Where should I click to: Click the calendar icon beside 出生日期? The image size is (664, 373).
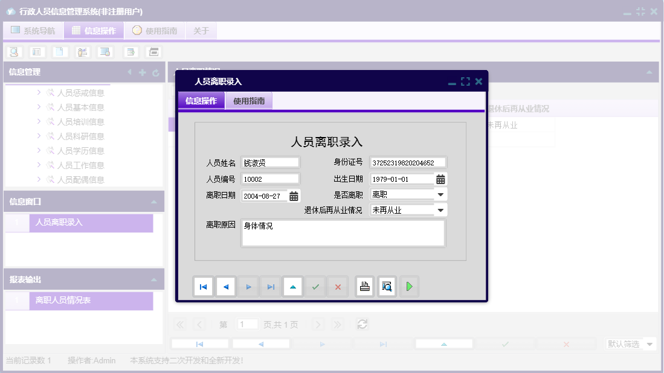[442, 178]
